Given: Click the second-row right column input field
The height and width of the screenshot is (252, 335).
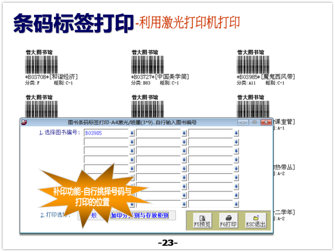Looking at the screenshot, I should pos(211,142).
